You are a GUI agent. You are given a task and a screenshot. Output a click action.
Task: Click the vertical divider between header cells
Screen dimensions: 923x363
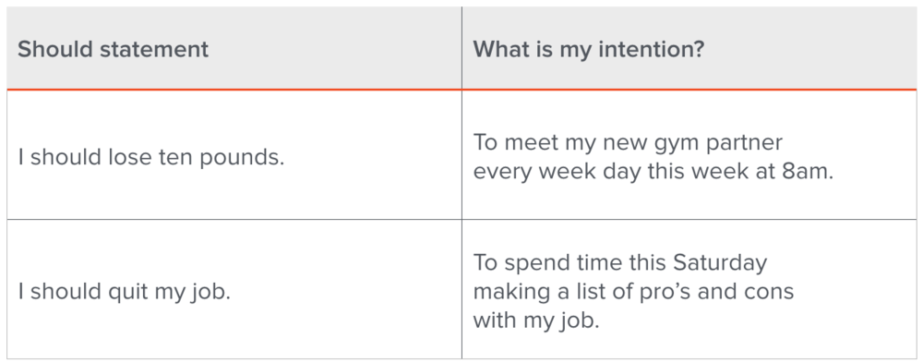(461, 48)
